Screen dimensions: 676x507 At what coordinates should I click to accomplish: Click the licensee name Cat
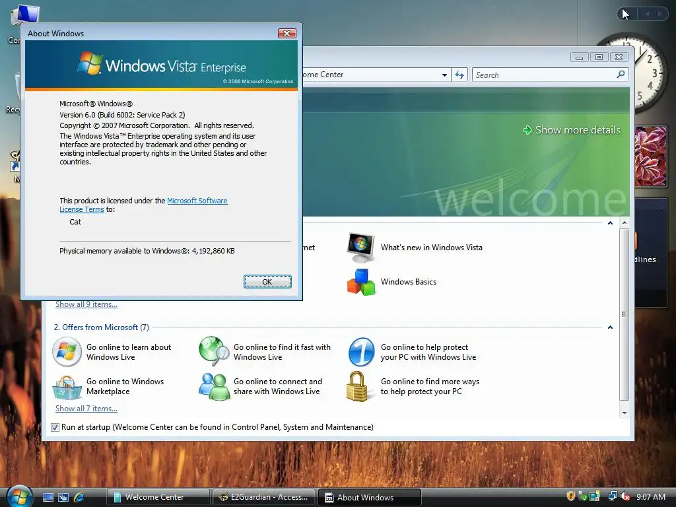(x=75, y=222)
